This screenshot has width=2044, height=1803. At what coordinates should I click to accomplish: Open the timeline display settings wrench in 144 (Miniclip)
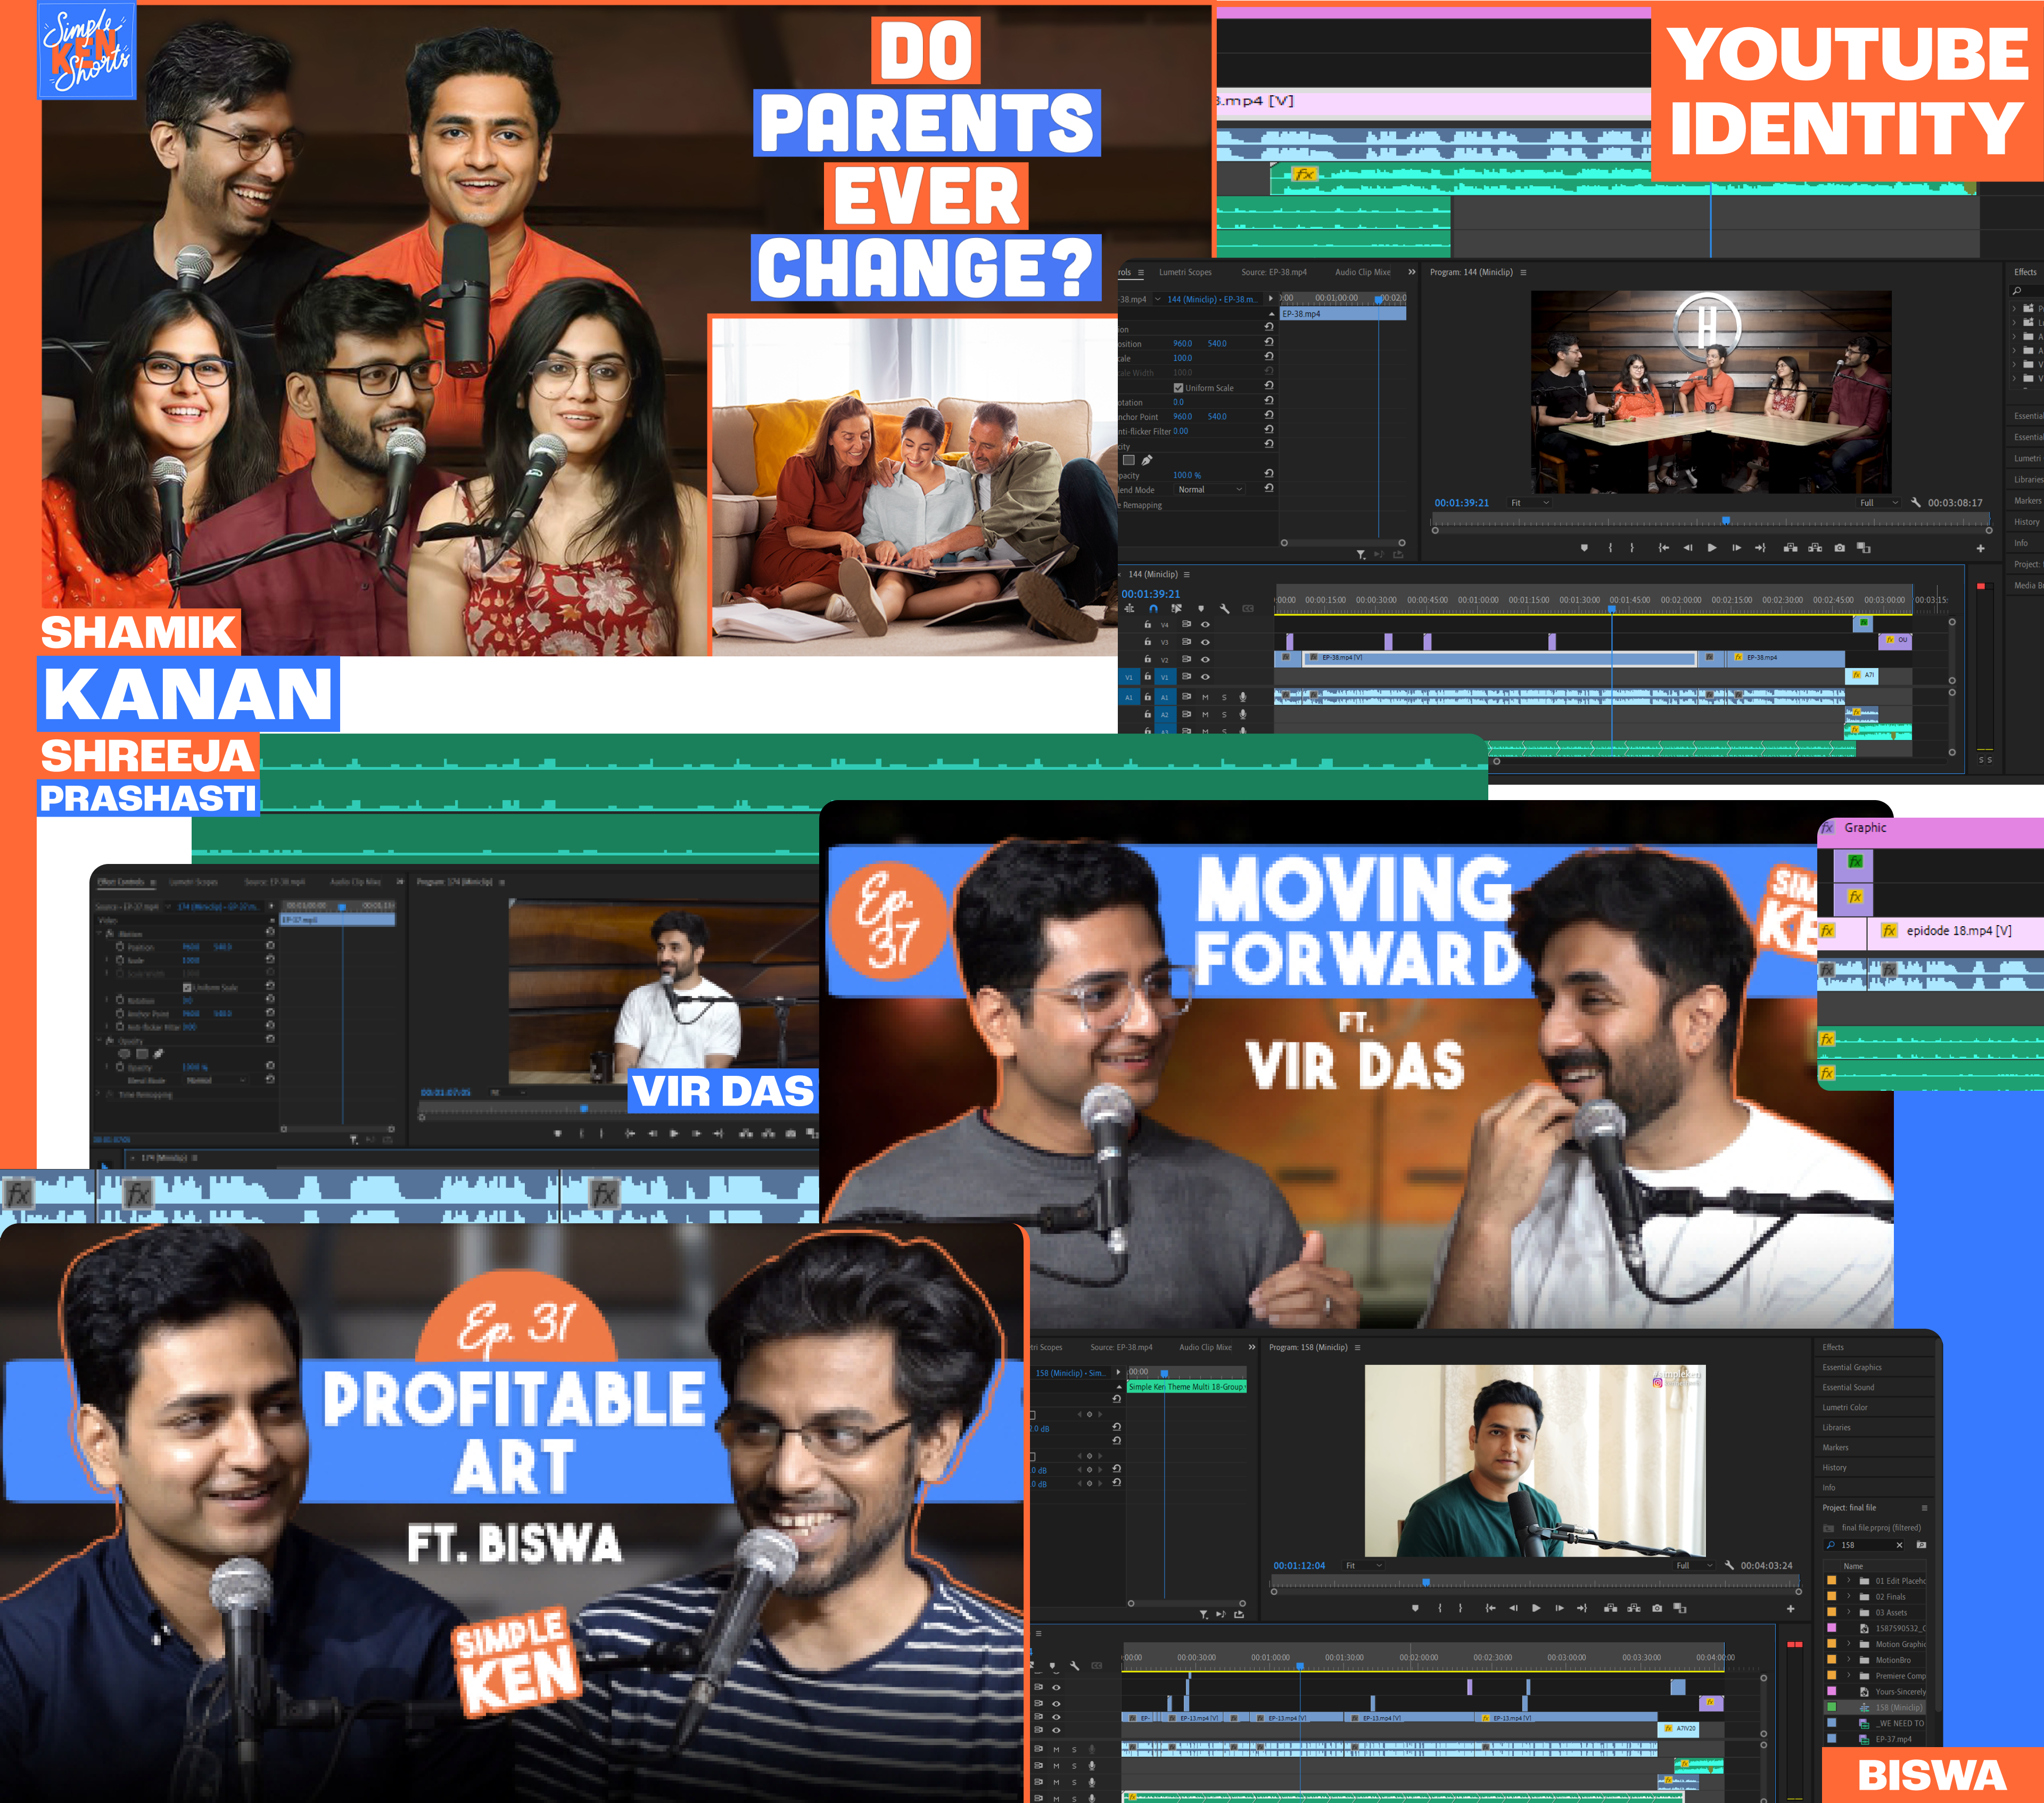point(1224,608)
